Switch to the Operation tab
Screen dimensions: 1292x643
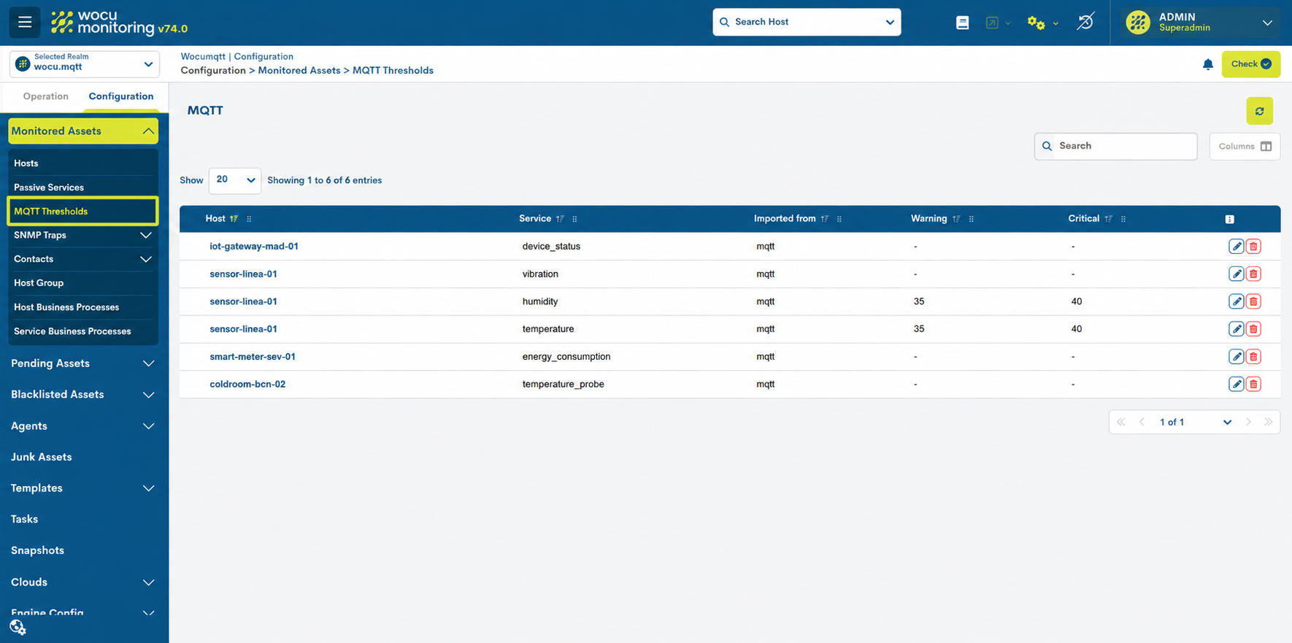pos(45,96)
